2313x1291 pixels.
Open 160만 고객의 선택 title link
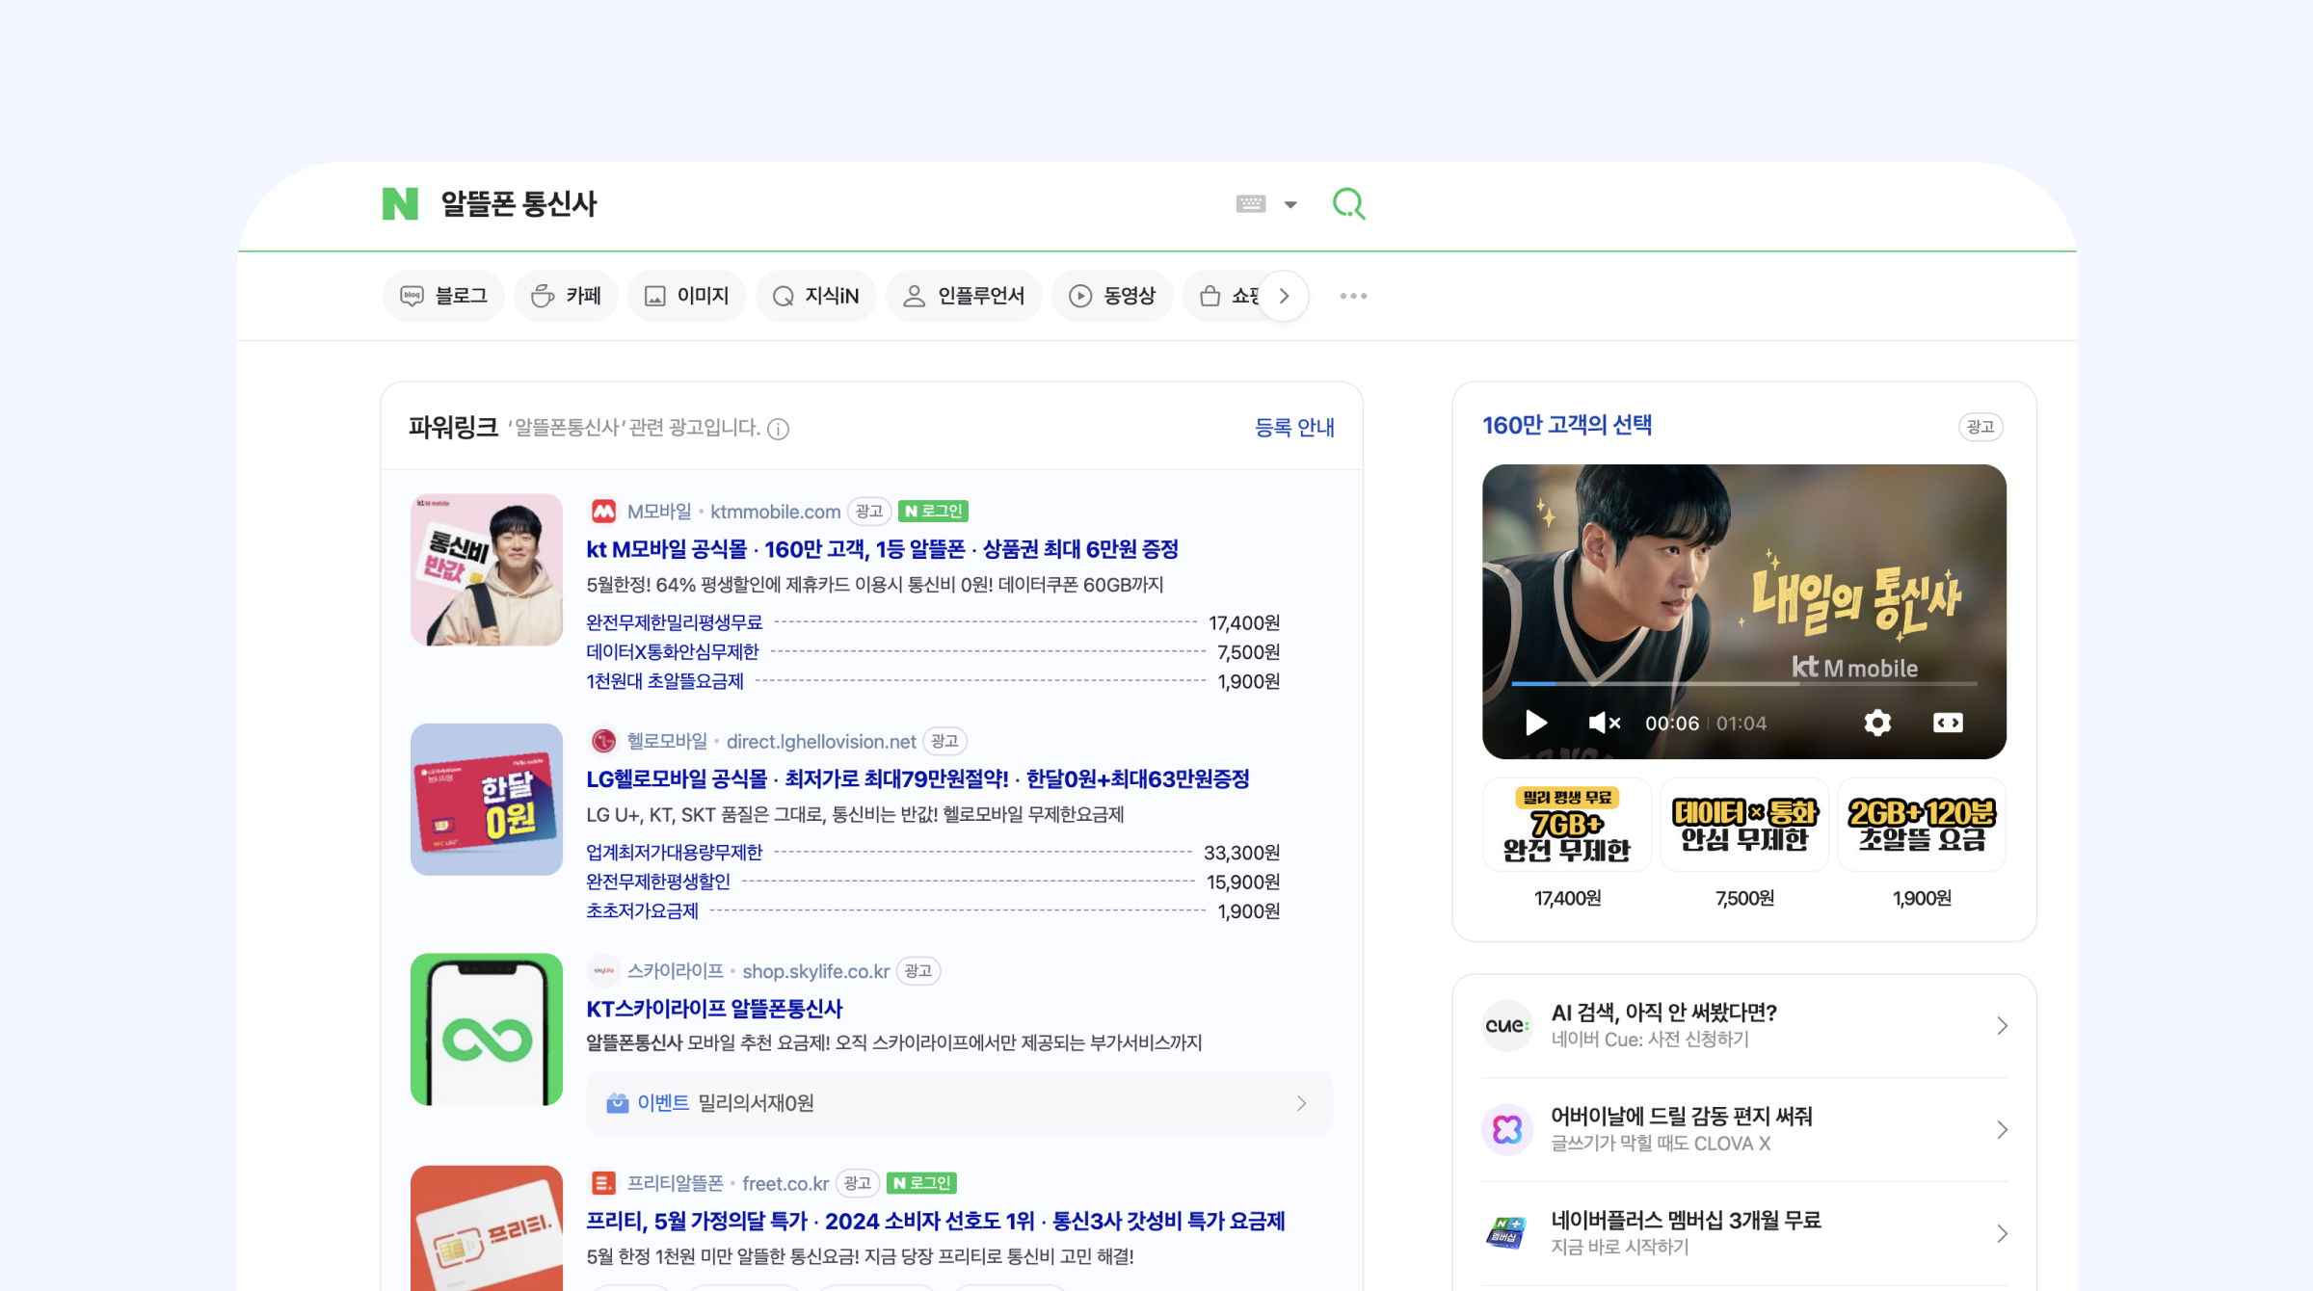click(1566, 425)
